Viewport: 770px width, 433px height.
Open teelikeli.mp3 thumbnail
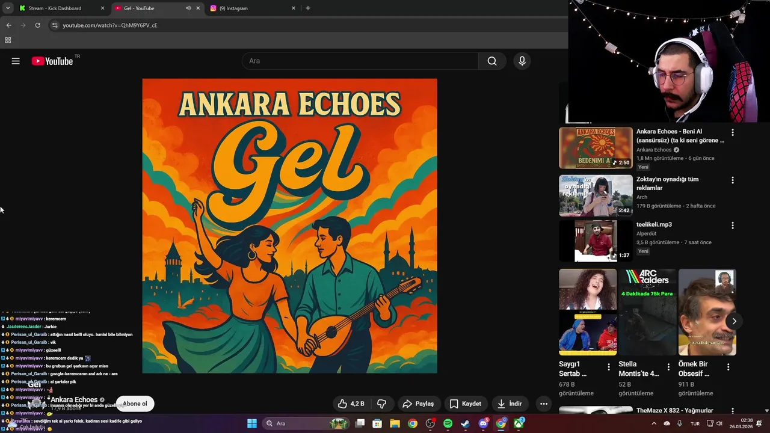(596, 241)
